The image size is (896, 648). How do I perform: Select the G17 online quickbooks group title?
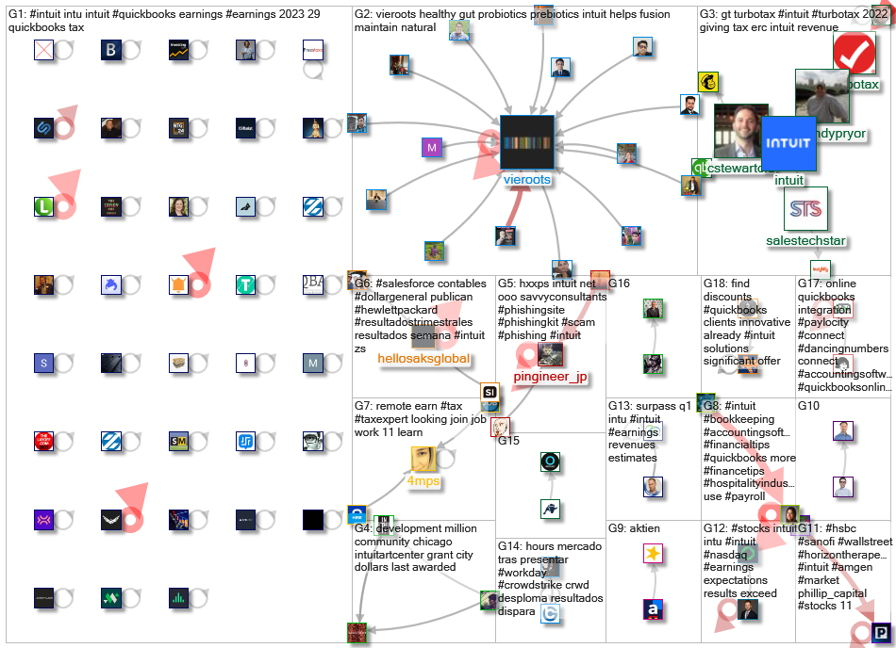(x=844, y=335)
